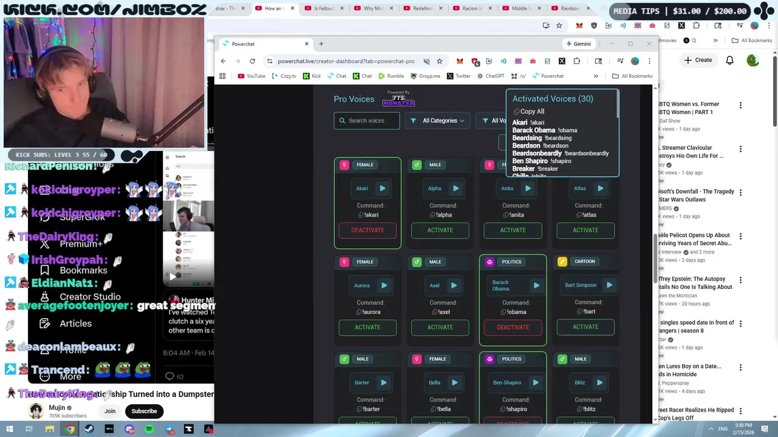Open the ChatGPT bookmark
778x437 pixels.
pos(491,76)
